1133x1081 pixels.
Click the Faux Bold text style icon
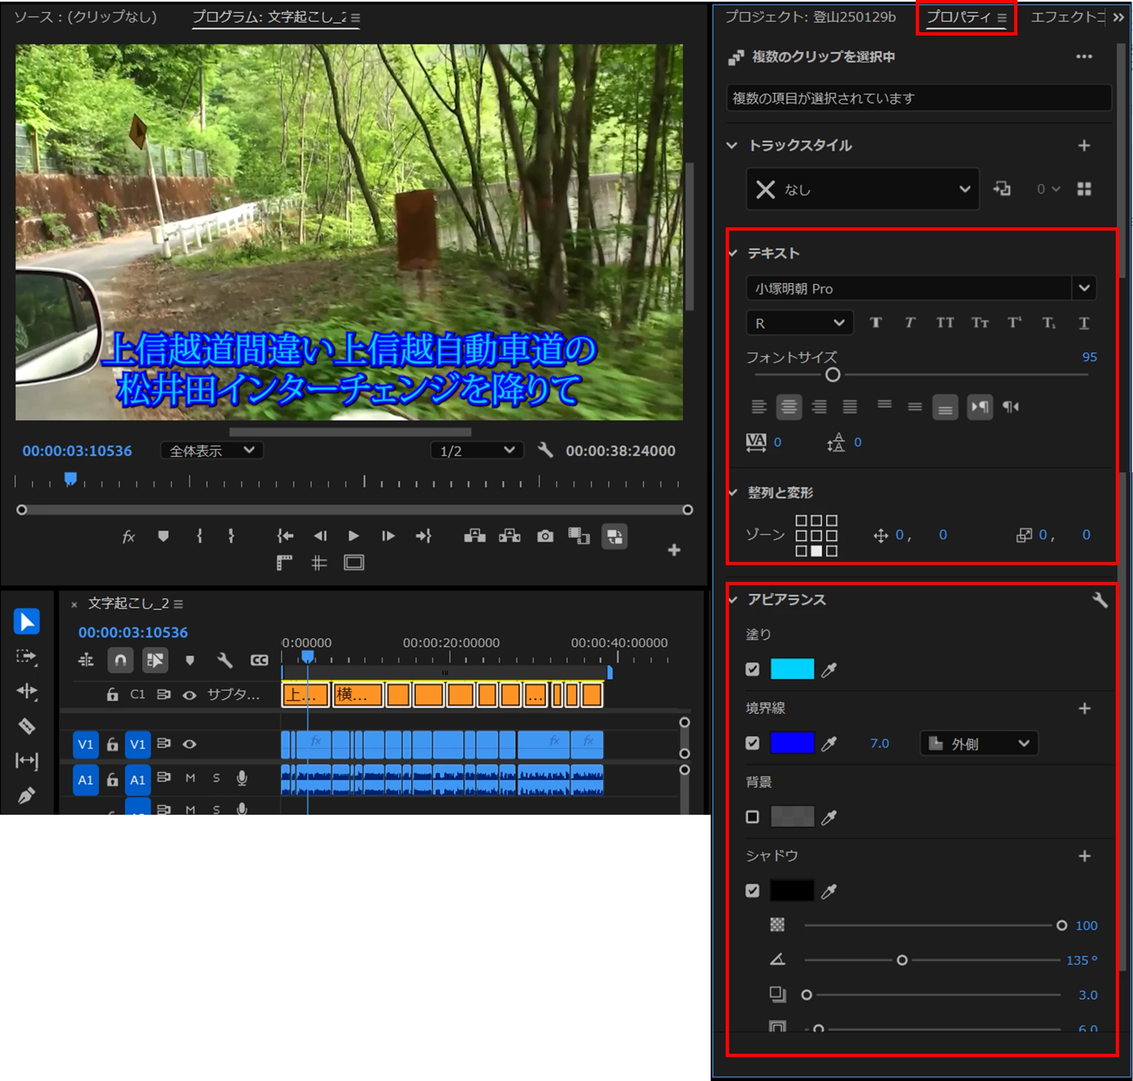point(876,323)
